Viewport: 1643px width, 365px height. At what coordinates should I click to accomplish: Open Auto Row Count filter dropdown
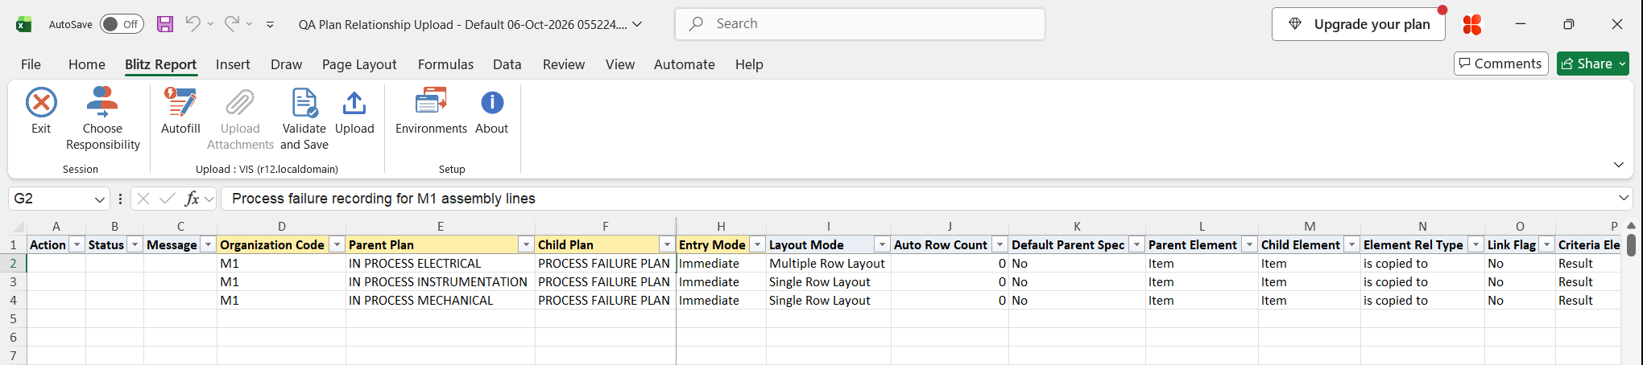click(x=999, y=244)
